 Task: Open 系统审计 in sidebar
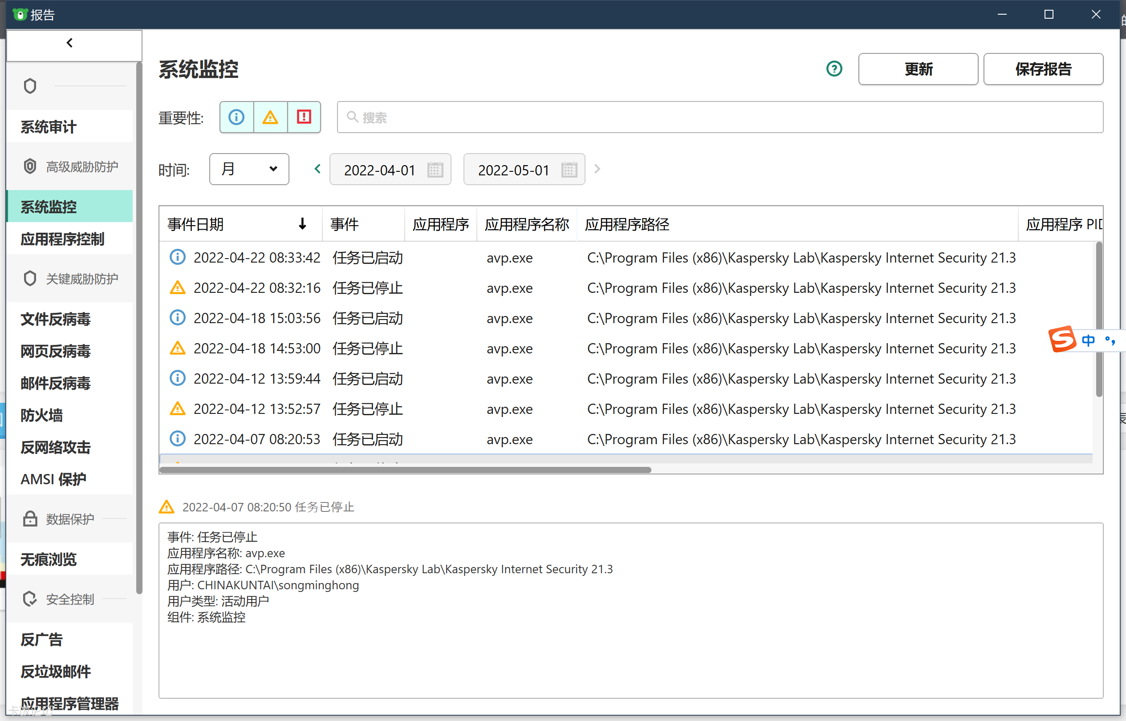pos(69,126)
